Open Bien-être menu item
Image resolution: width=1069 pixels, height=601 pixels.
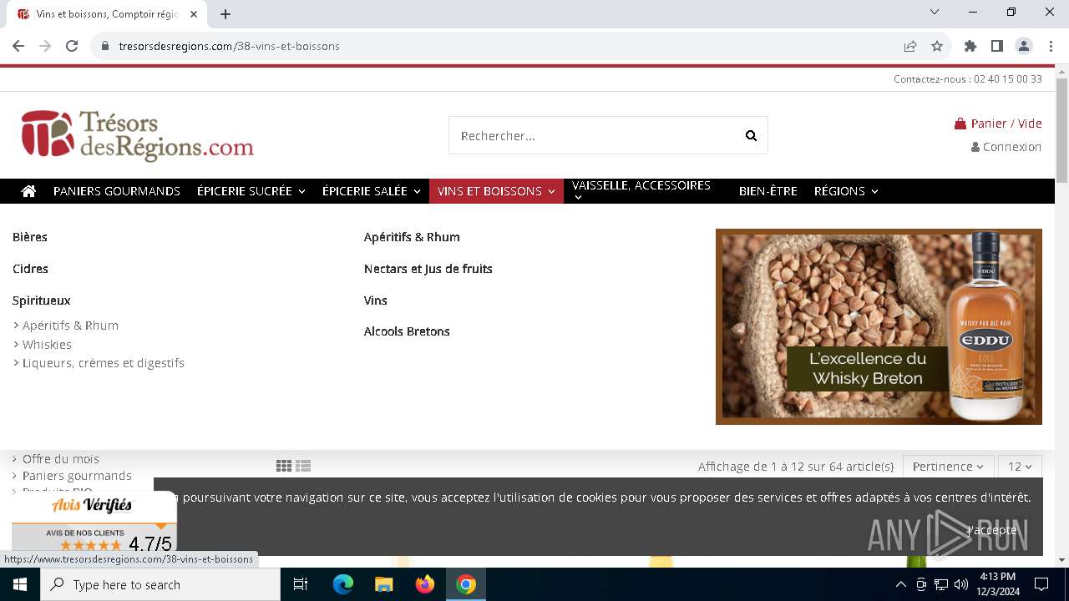[x=768, y=191]
